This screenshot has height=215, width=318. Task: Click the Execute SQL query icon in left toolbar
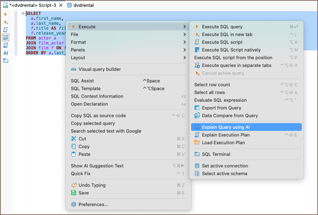6,14
